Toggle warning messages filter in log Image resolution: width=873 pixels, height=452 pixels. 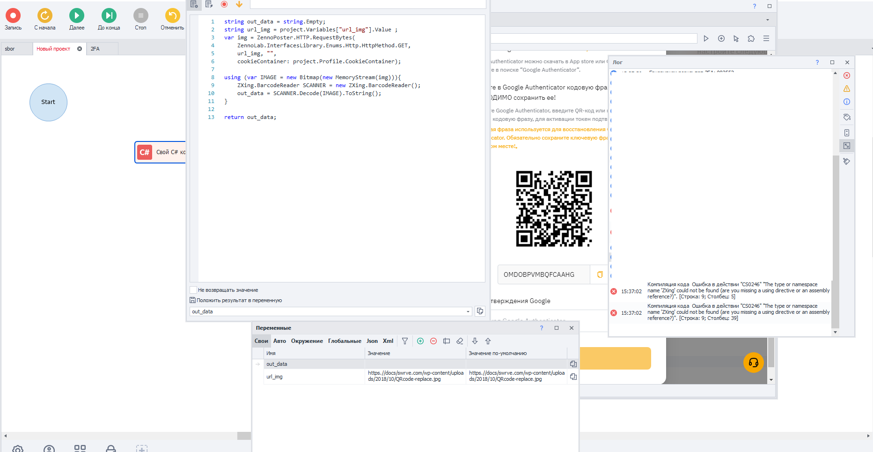[x=847, y=89]
